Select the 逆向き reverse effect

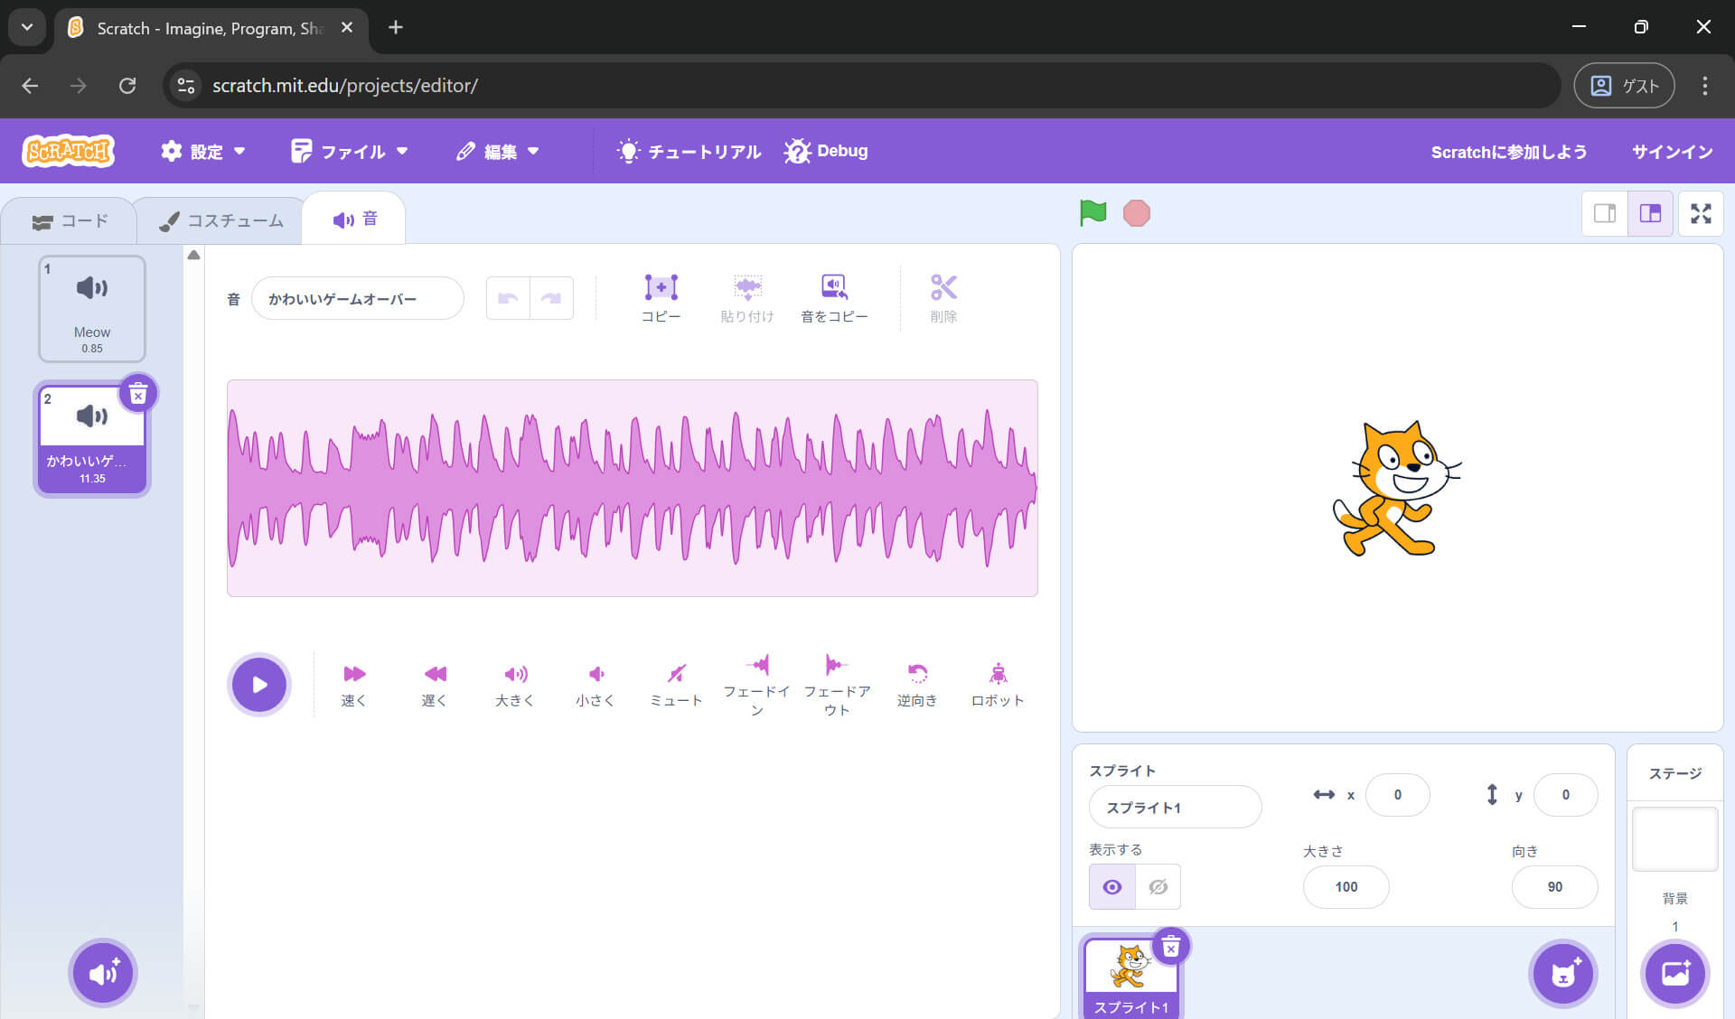pyautogui.click(x=917, y=682)
